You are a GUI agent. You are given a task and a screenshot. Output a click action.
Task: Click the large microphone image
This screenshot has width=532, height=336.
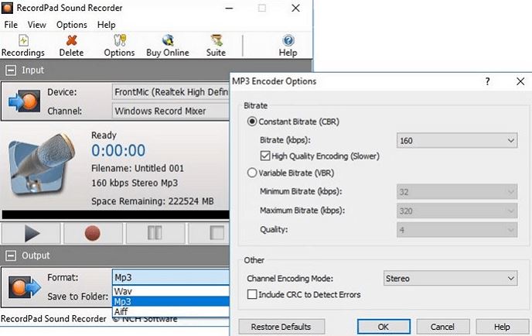pos(42,165)
